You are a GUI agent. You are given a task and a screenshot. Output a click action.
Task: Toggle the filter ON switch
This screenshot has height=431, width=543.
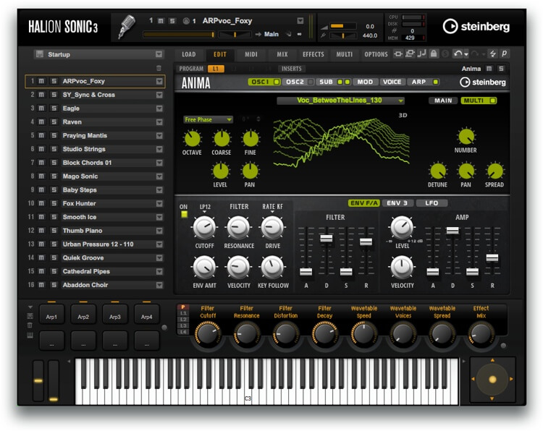click(184, 215)
